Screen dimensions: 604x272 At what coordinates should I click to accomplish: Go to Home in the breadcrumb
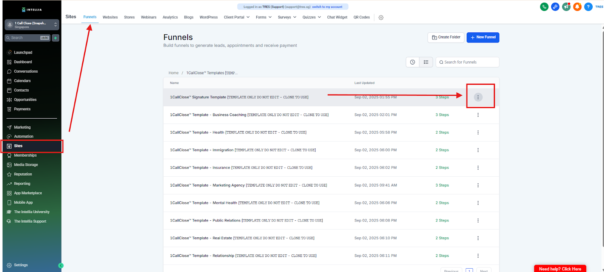click(x=174, y=73)
